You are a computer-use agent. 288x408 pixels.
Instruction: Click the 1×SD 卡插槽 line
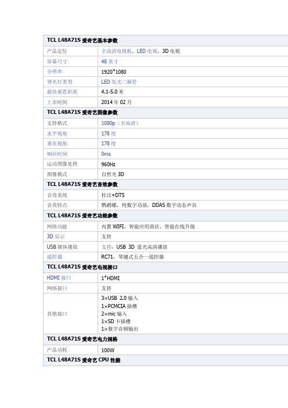coord(116,321)
